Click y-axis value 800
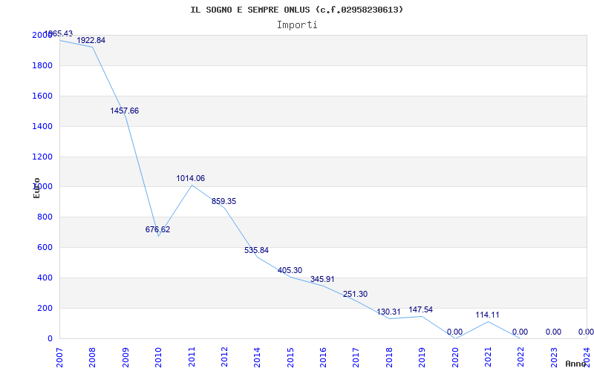 pos(45,217)
